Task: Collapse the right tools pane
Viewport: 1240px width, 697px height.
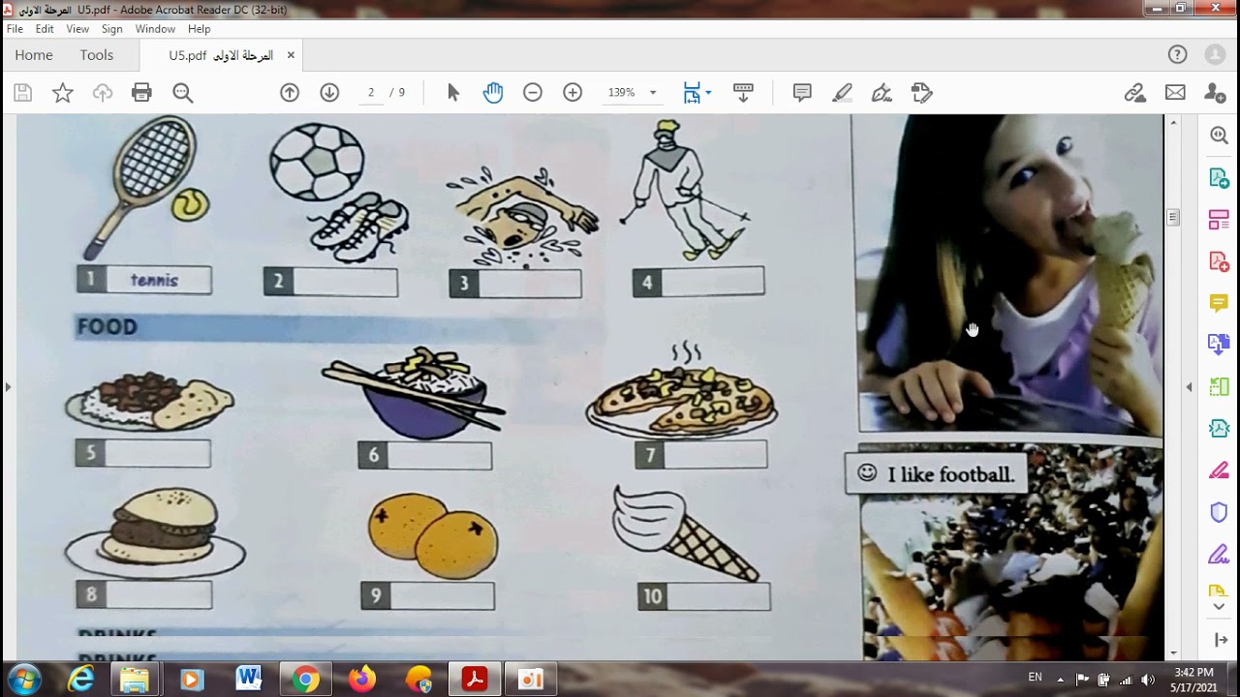Action: (x=1190, y=387)
